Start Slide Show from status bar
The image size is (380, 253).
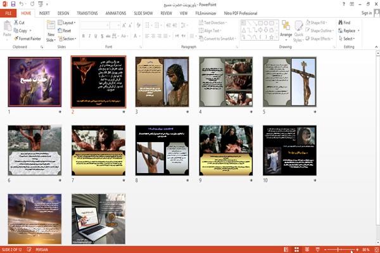[x=317, y=250]
